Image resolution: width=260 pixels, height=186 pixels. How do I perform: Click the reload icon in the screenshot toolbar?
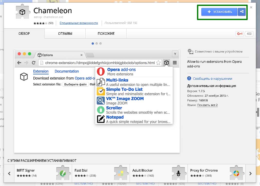34,63
